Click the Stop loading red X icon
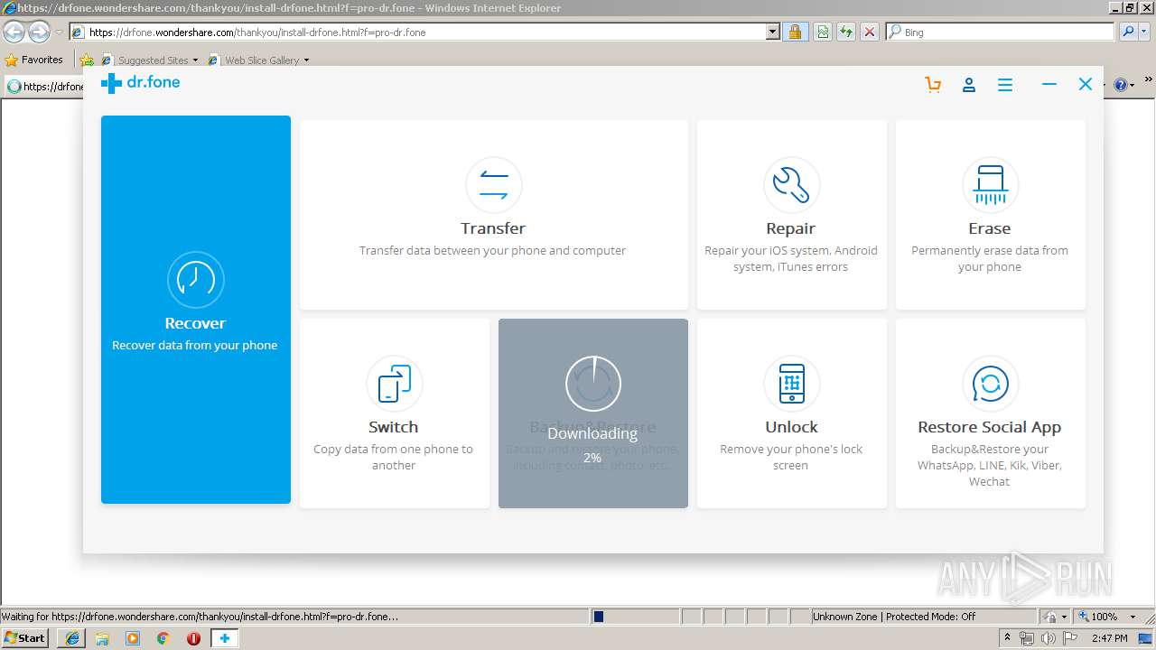Image resolution: width=1156 pixels, height=650 pixels. 870,32
